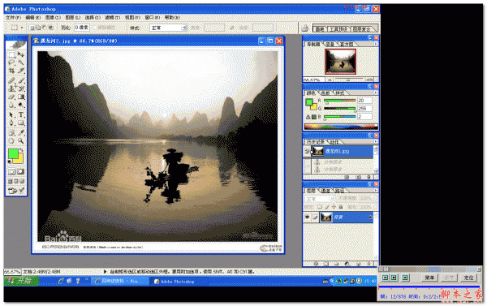Select the Move tool
The width and height of the screenshot is (487, 306).
pos(21,54)
